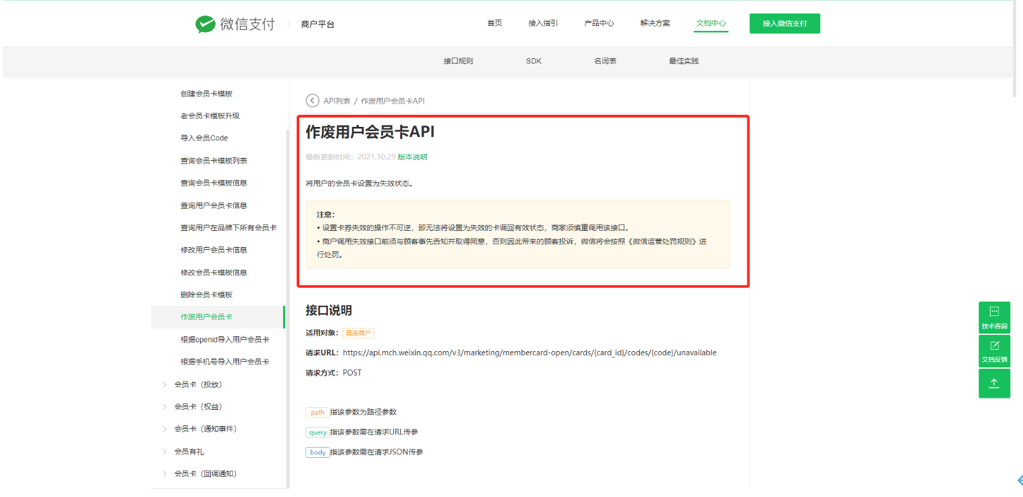The height and width of the screenshot is (497, 1023).
Task: Select 作废用户会员卡 in sidebar
Action: (218, 317)
